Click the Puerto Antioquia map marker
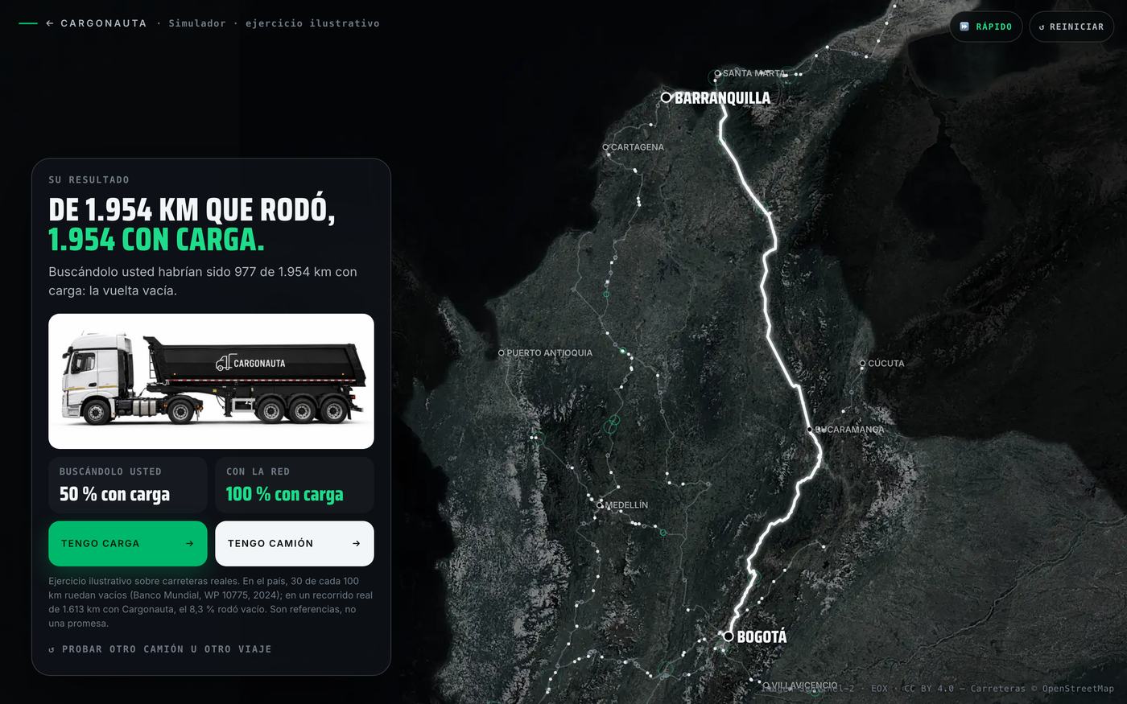Screen dimensions: 1127x704 [x=502, y=353]
